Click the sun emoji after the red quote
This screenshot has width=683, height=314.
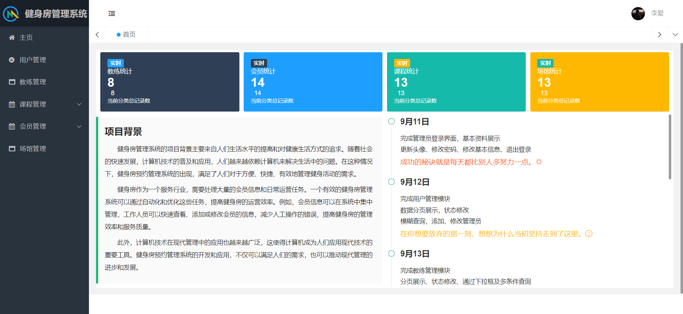(x=539, y=162)
